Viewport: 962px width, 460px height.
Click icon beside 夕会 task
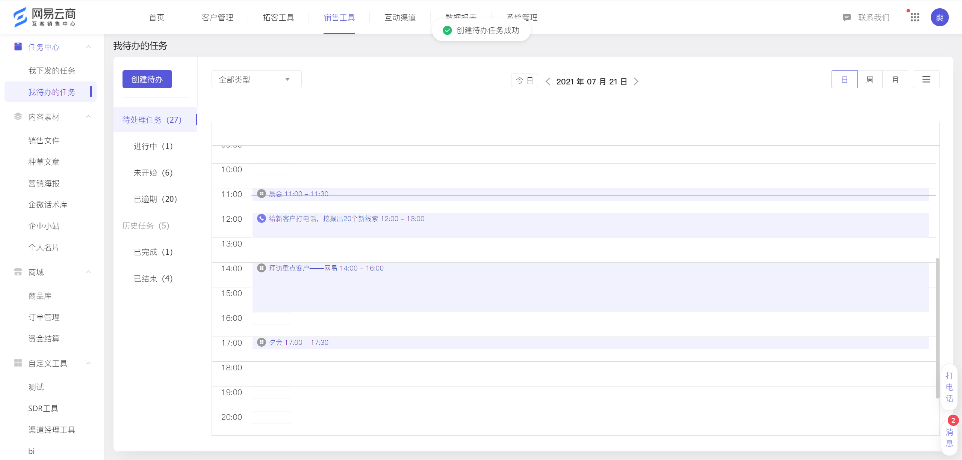262,342
